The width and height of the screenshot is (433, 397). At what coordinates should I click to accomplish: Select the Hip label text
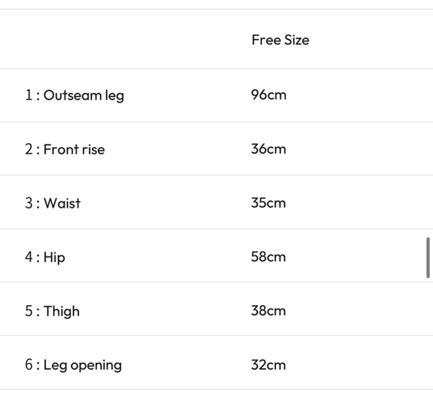tap(54, 257)
